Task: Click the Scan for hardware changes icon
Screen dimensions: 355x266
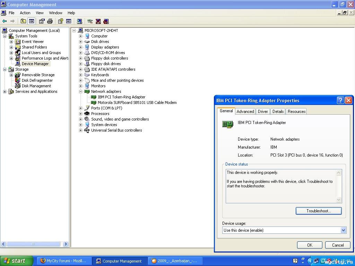Action: tap(79, 21)
